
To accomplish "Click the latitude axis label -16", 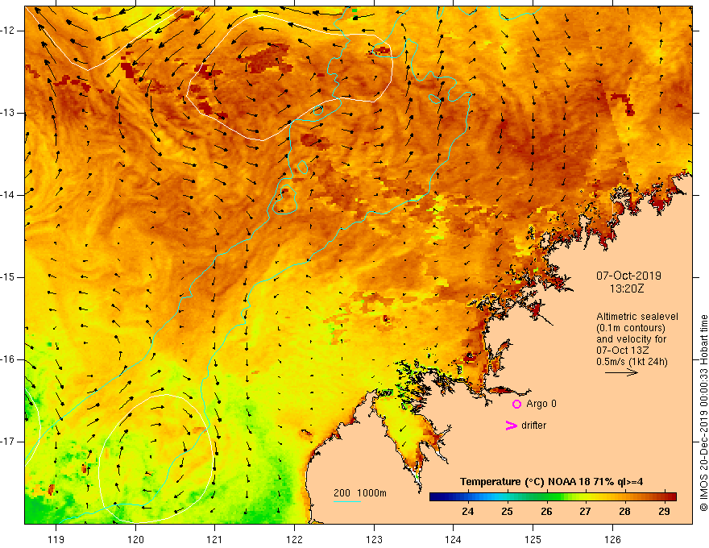I will click(x=9, y=359).
